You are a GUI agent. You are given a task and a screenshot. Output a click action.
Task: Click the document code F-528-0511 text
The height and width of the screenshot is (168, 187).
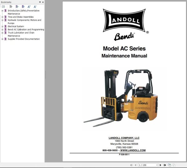124,155
